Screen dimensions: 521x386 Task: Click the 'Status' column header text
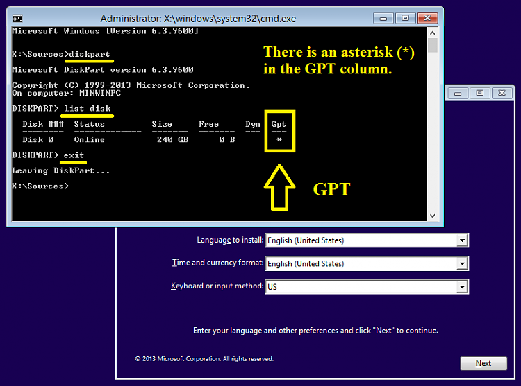point(90,124)
